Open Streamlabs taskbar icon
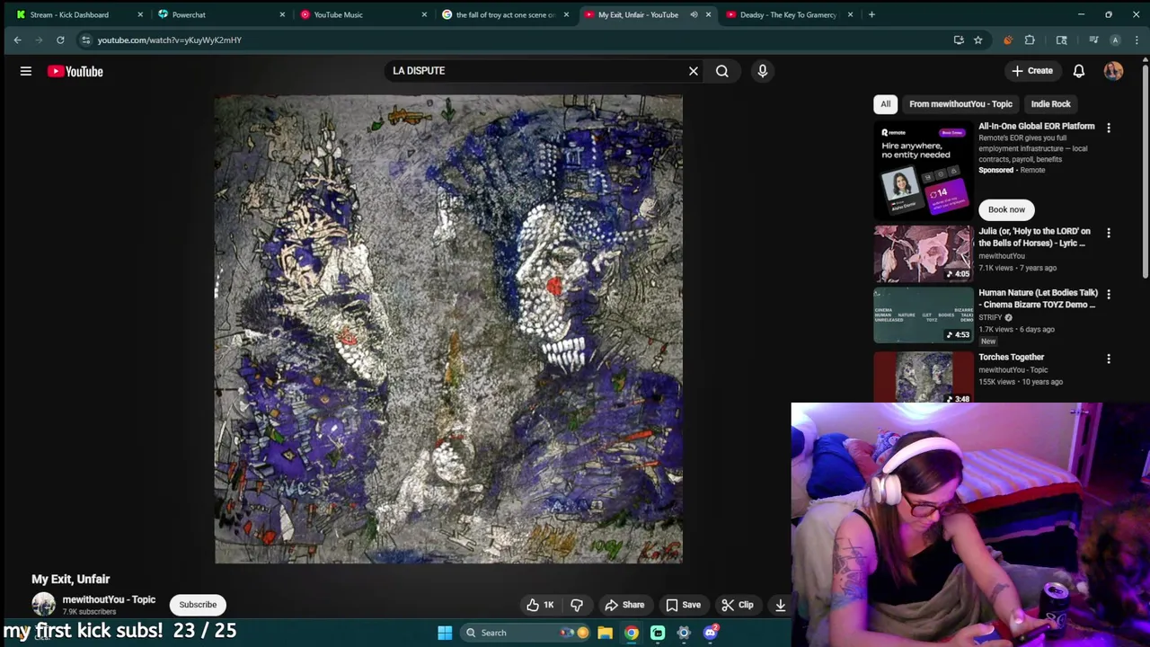The height and width of the screenshot is (647, 1150). (658, 633)
